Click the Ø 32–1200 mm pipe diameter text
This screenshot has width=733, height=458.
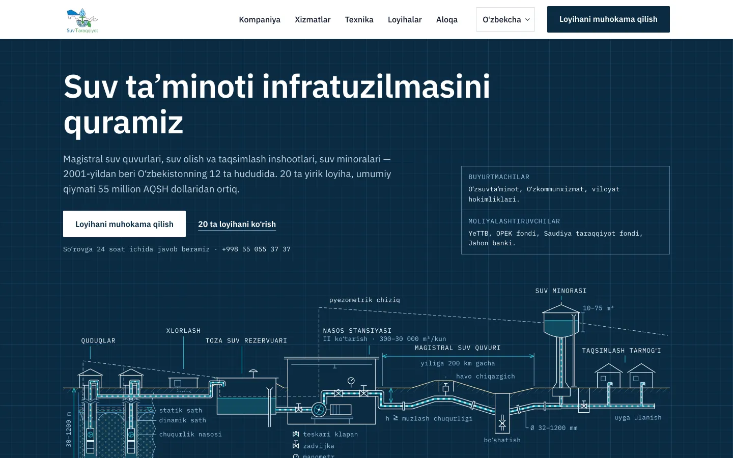click(554, 428)
